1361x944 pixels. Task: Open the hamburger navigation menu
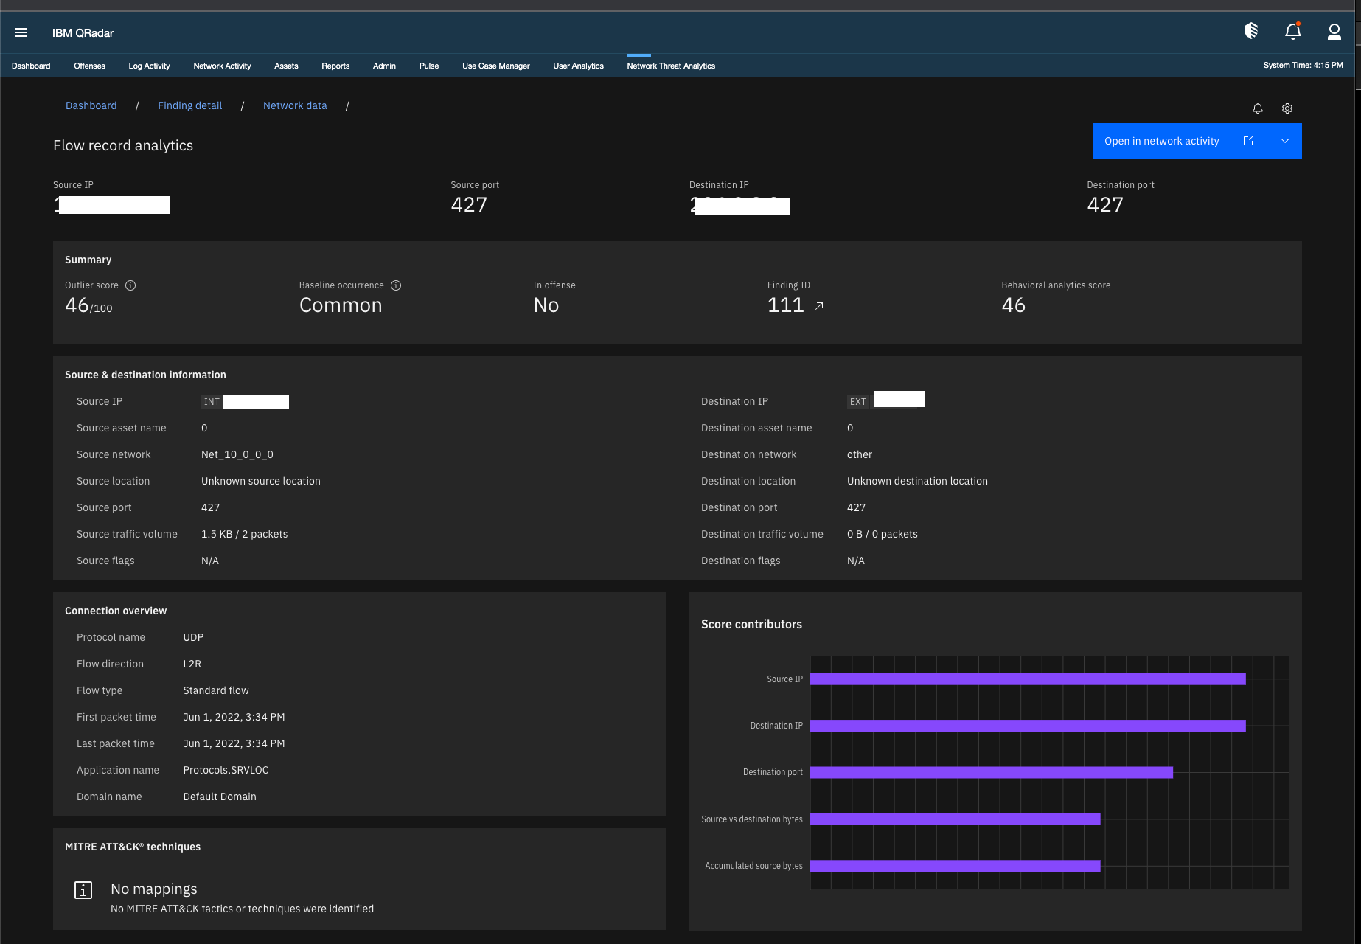pyautogui.click(x=21, y=32)
